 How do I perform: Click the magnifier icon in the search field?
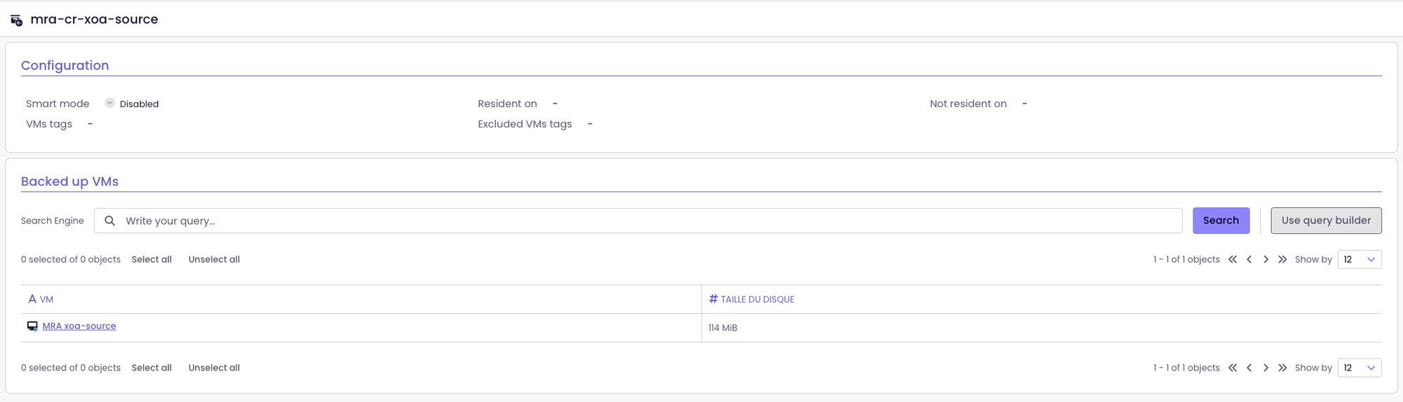[x=110, y=221]
